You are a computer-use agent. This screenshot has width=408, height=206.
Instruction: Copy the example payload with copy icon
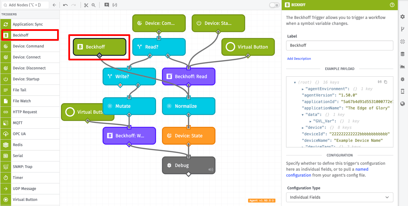386,82
